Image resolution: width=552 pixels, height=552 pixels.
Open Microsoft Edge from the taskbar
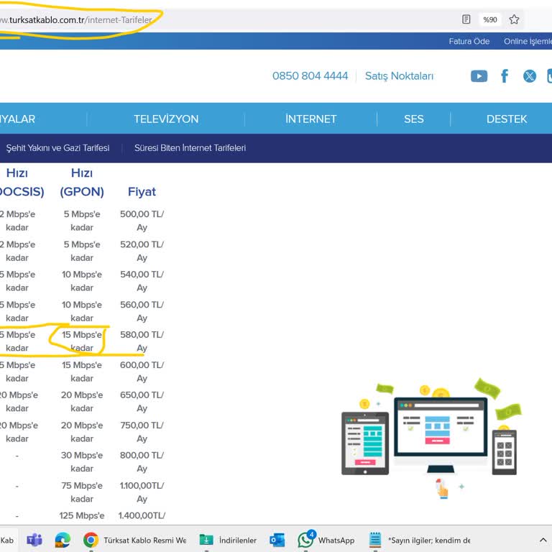pyautogui.click(x=63, y=540)
